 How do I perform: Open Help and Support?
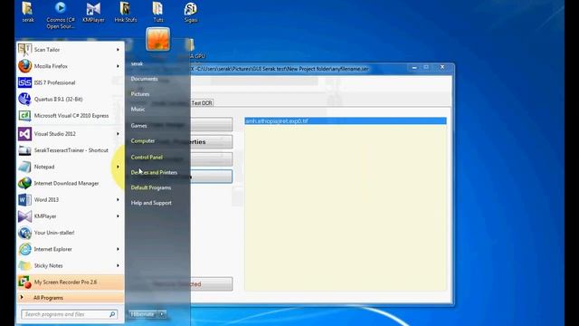point(151,203)
